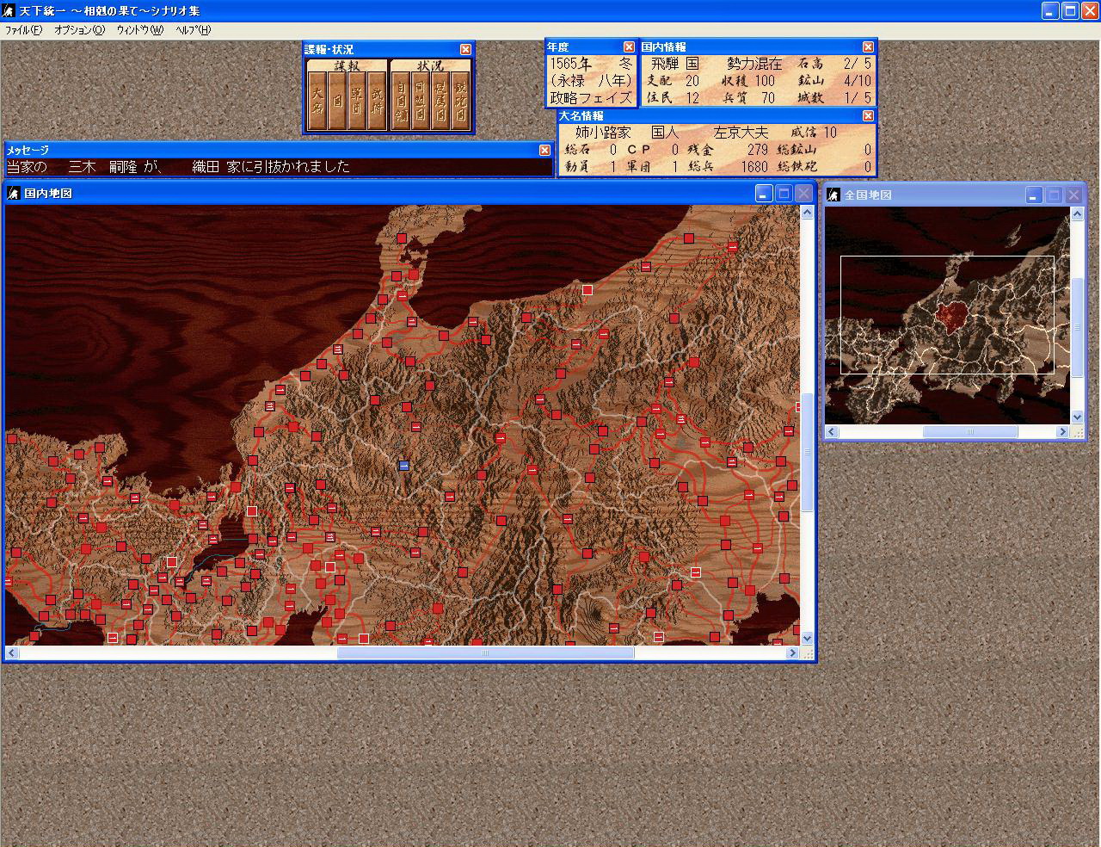
Task: Click the domestic map horizontal scrollbar thumb
Action: pyautogui.click(x=485, y=652)
